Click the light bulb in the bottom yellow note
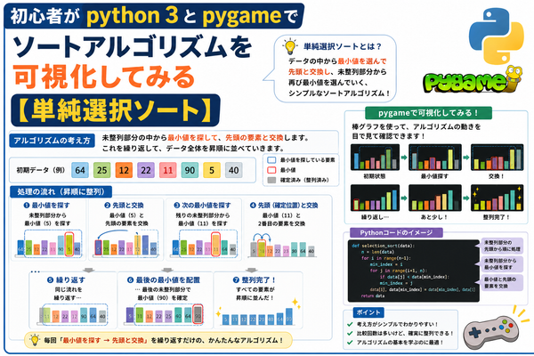The image size is (534, 356). click(x=35, y=340)
